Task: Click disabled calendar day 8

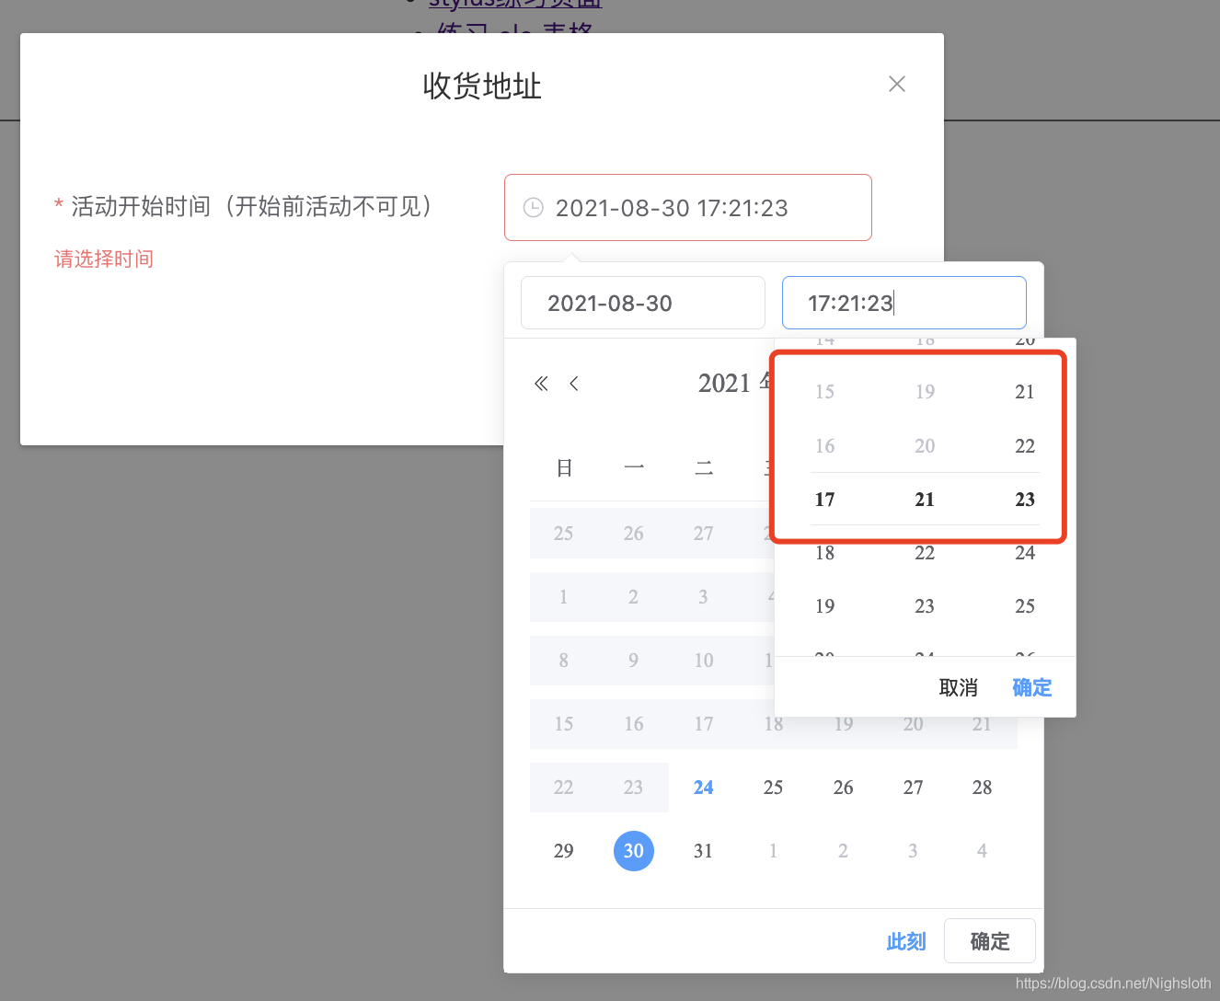Action: coord(564,661)
